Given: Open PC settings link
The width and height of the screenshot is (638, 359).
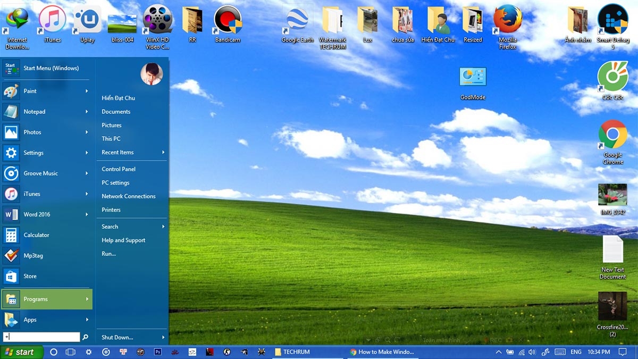Looking at the screenshot, I should click(115, 182).
